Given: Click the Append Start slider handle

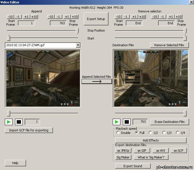Looking at the screenshot, I should click(x=8, y=38).
